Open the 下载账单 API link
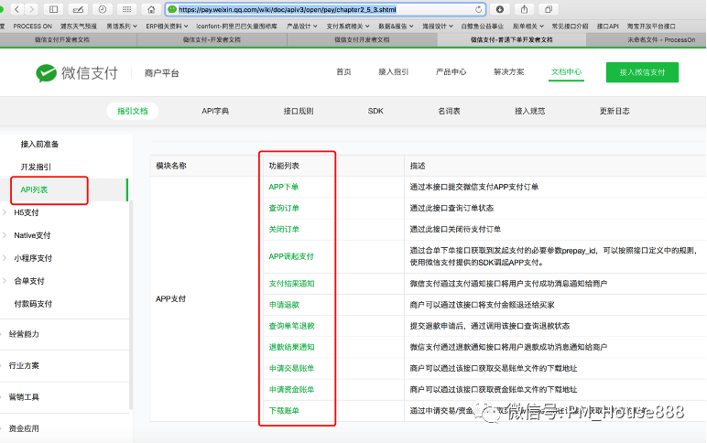The width and height of the screenshot is (707, 443). 284,411
